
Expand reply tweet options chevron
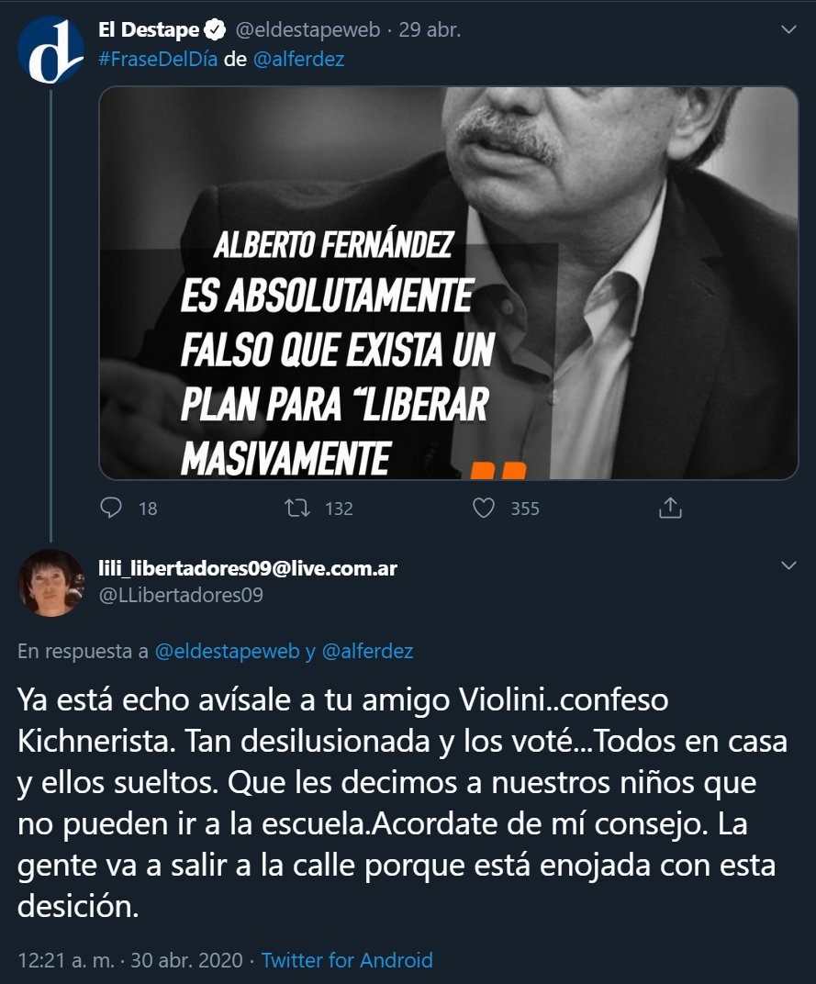coord(788,565)
